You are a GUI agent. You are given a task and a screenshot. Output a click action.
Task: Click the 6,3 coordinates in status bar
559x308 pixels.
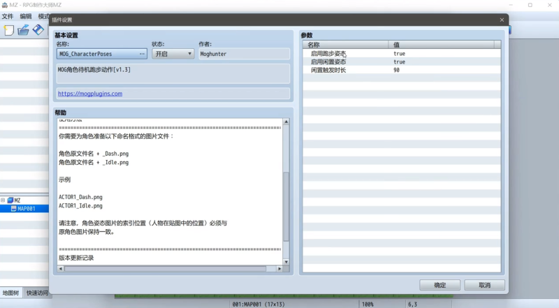pos(412,305)
